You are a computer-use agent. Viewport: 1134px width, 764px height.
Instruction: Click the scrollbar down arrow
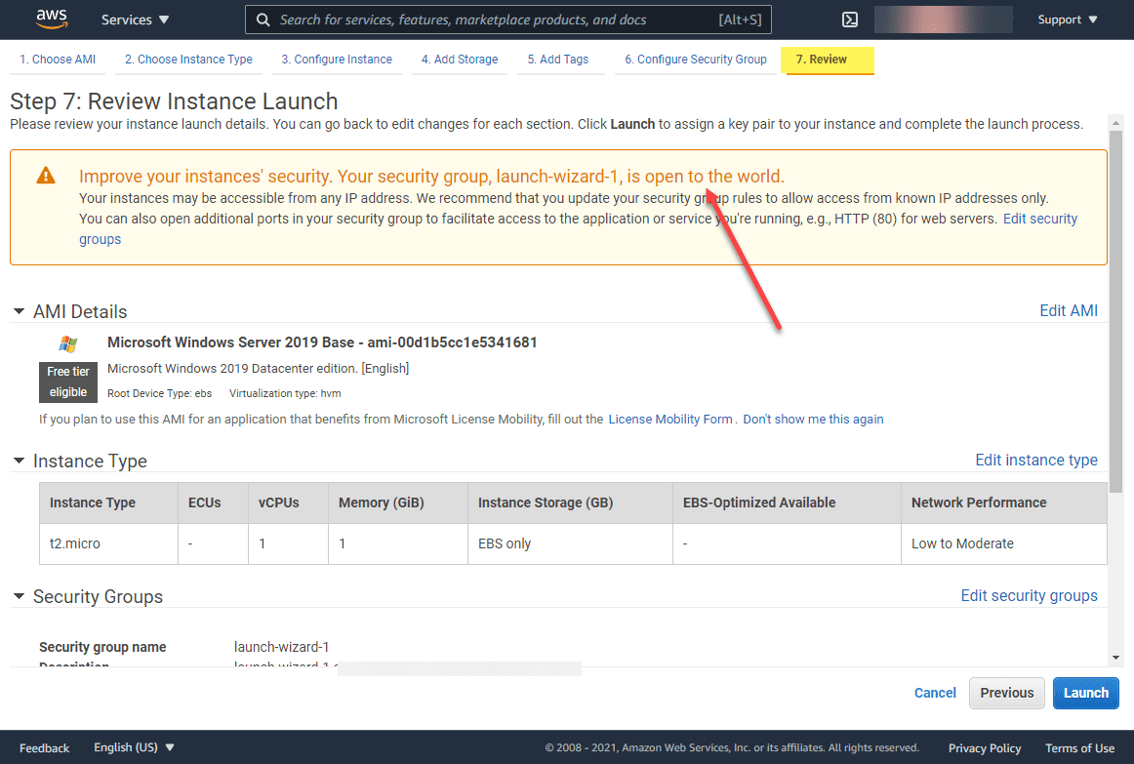pyautogui.click(x=1115, y=658)
